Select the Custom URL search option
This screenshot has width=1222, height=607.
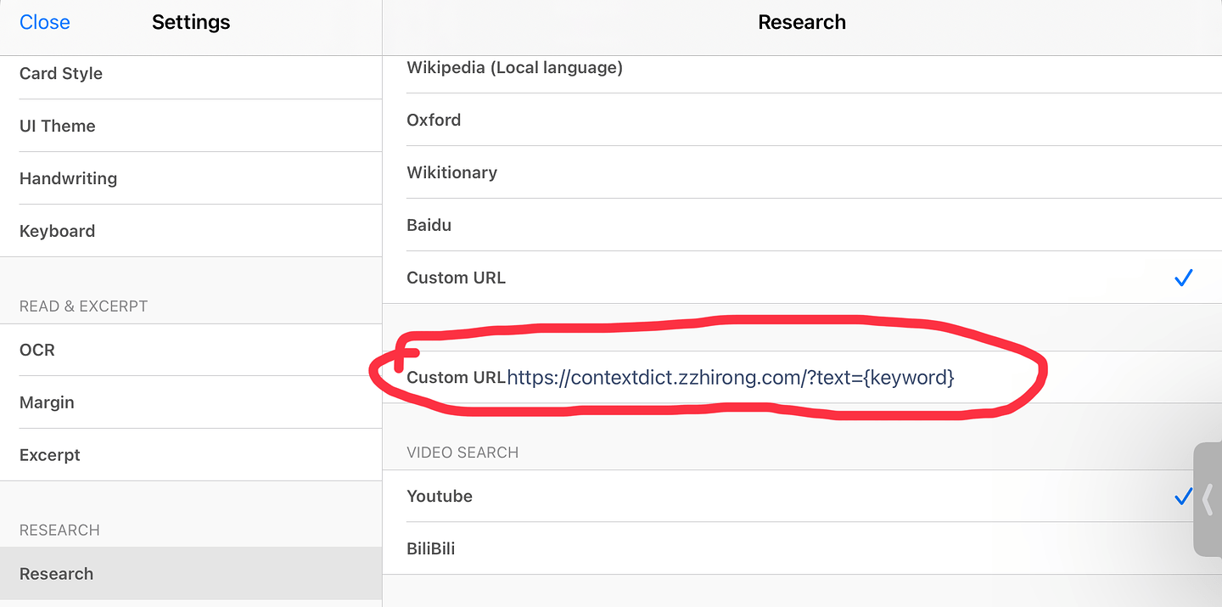point(802,278)
